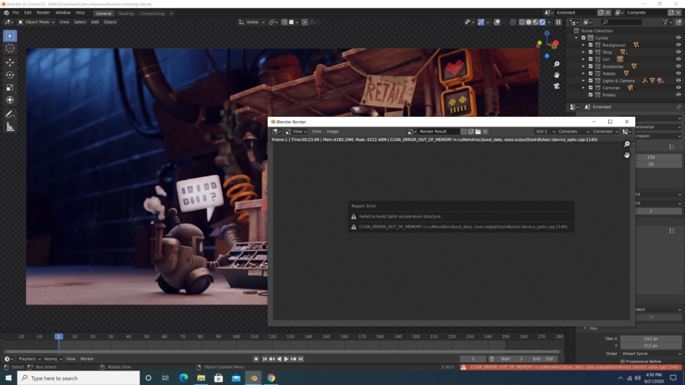Open the Add menu in viewport header
Screen dimensions: 685x385
pyautogui.click(x=95, y=22)
